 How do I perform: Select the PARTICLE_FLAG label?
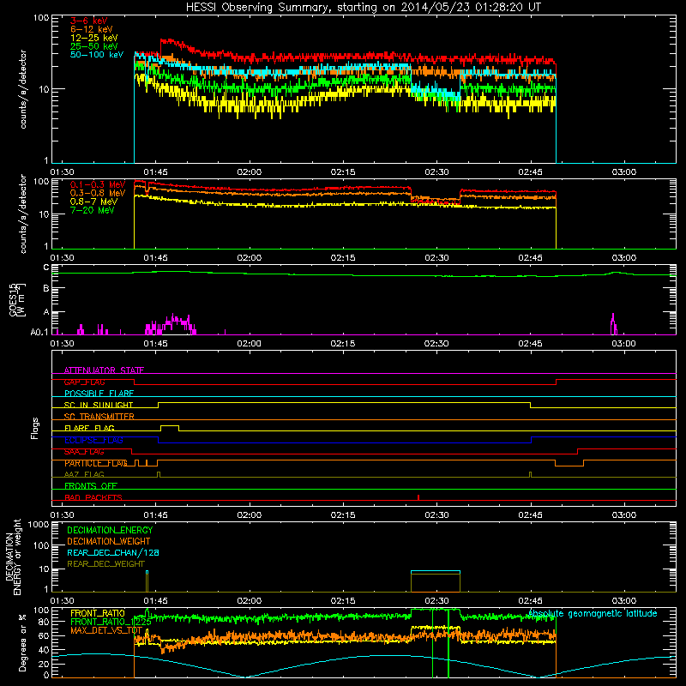pos(96,463)
